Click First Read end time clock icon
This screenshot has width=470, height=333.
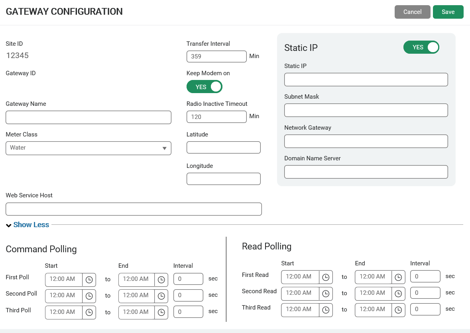398,277
